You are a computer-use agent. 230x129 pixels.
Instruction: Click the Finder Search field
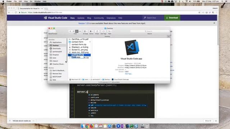(x=149, y=31)
